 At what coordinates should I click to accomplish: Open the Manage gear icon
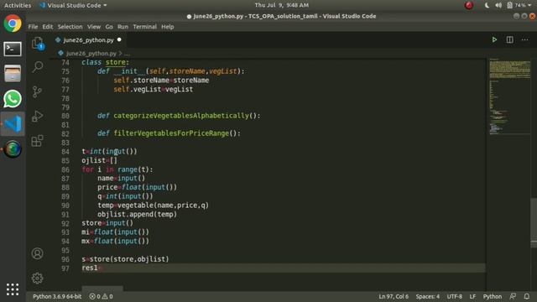(x=37, y=278)
